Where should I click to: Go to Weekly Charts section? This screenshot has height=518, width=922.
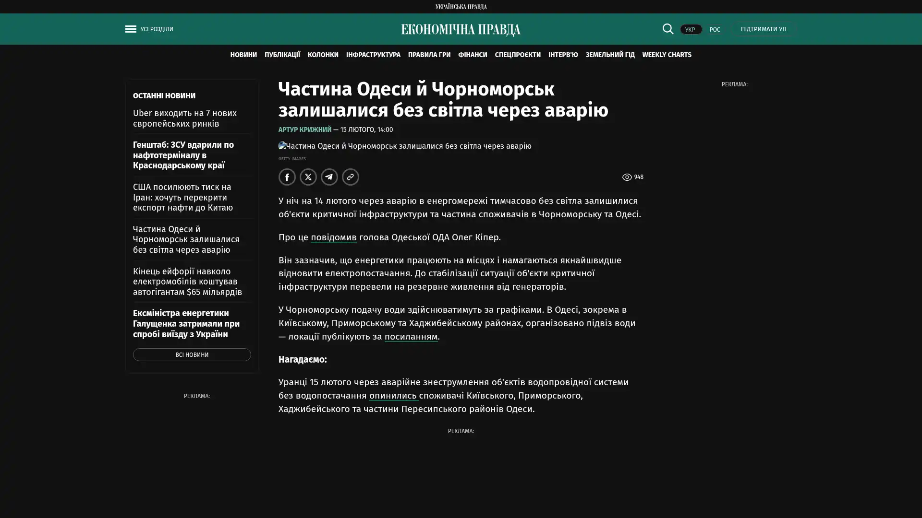(667, 55)
